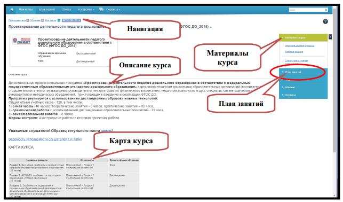Follow the Обучение breadcrumb link

[35, 20]
